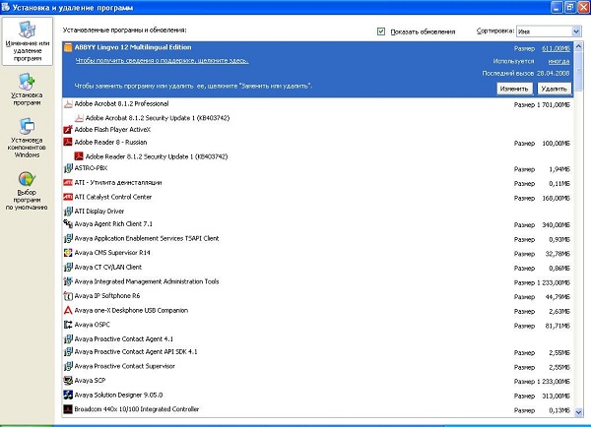Select the Avaya IP Softphone R6 entry
Image resolution: width=591 pixels, height=427 pixels.
[318, 296]
